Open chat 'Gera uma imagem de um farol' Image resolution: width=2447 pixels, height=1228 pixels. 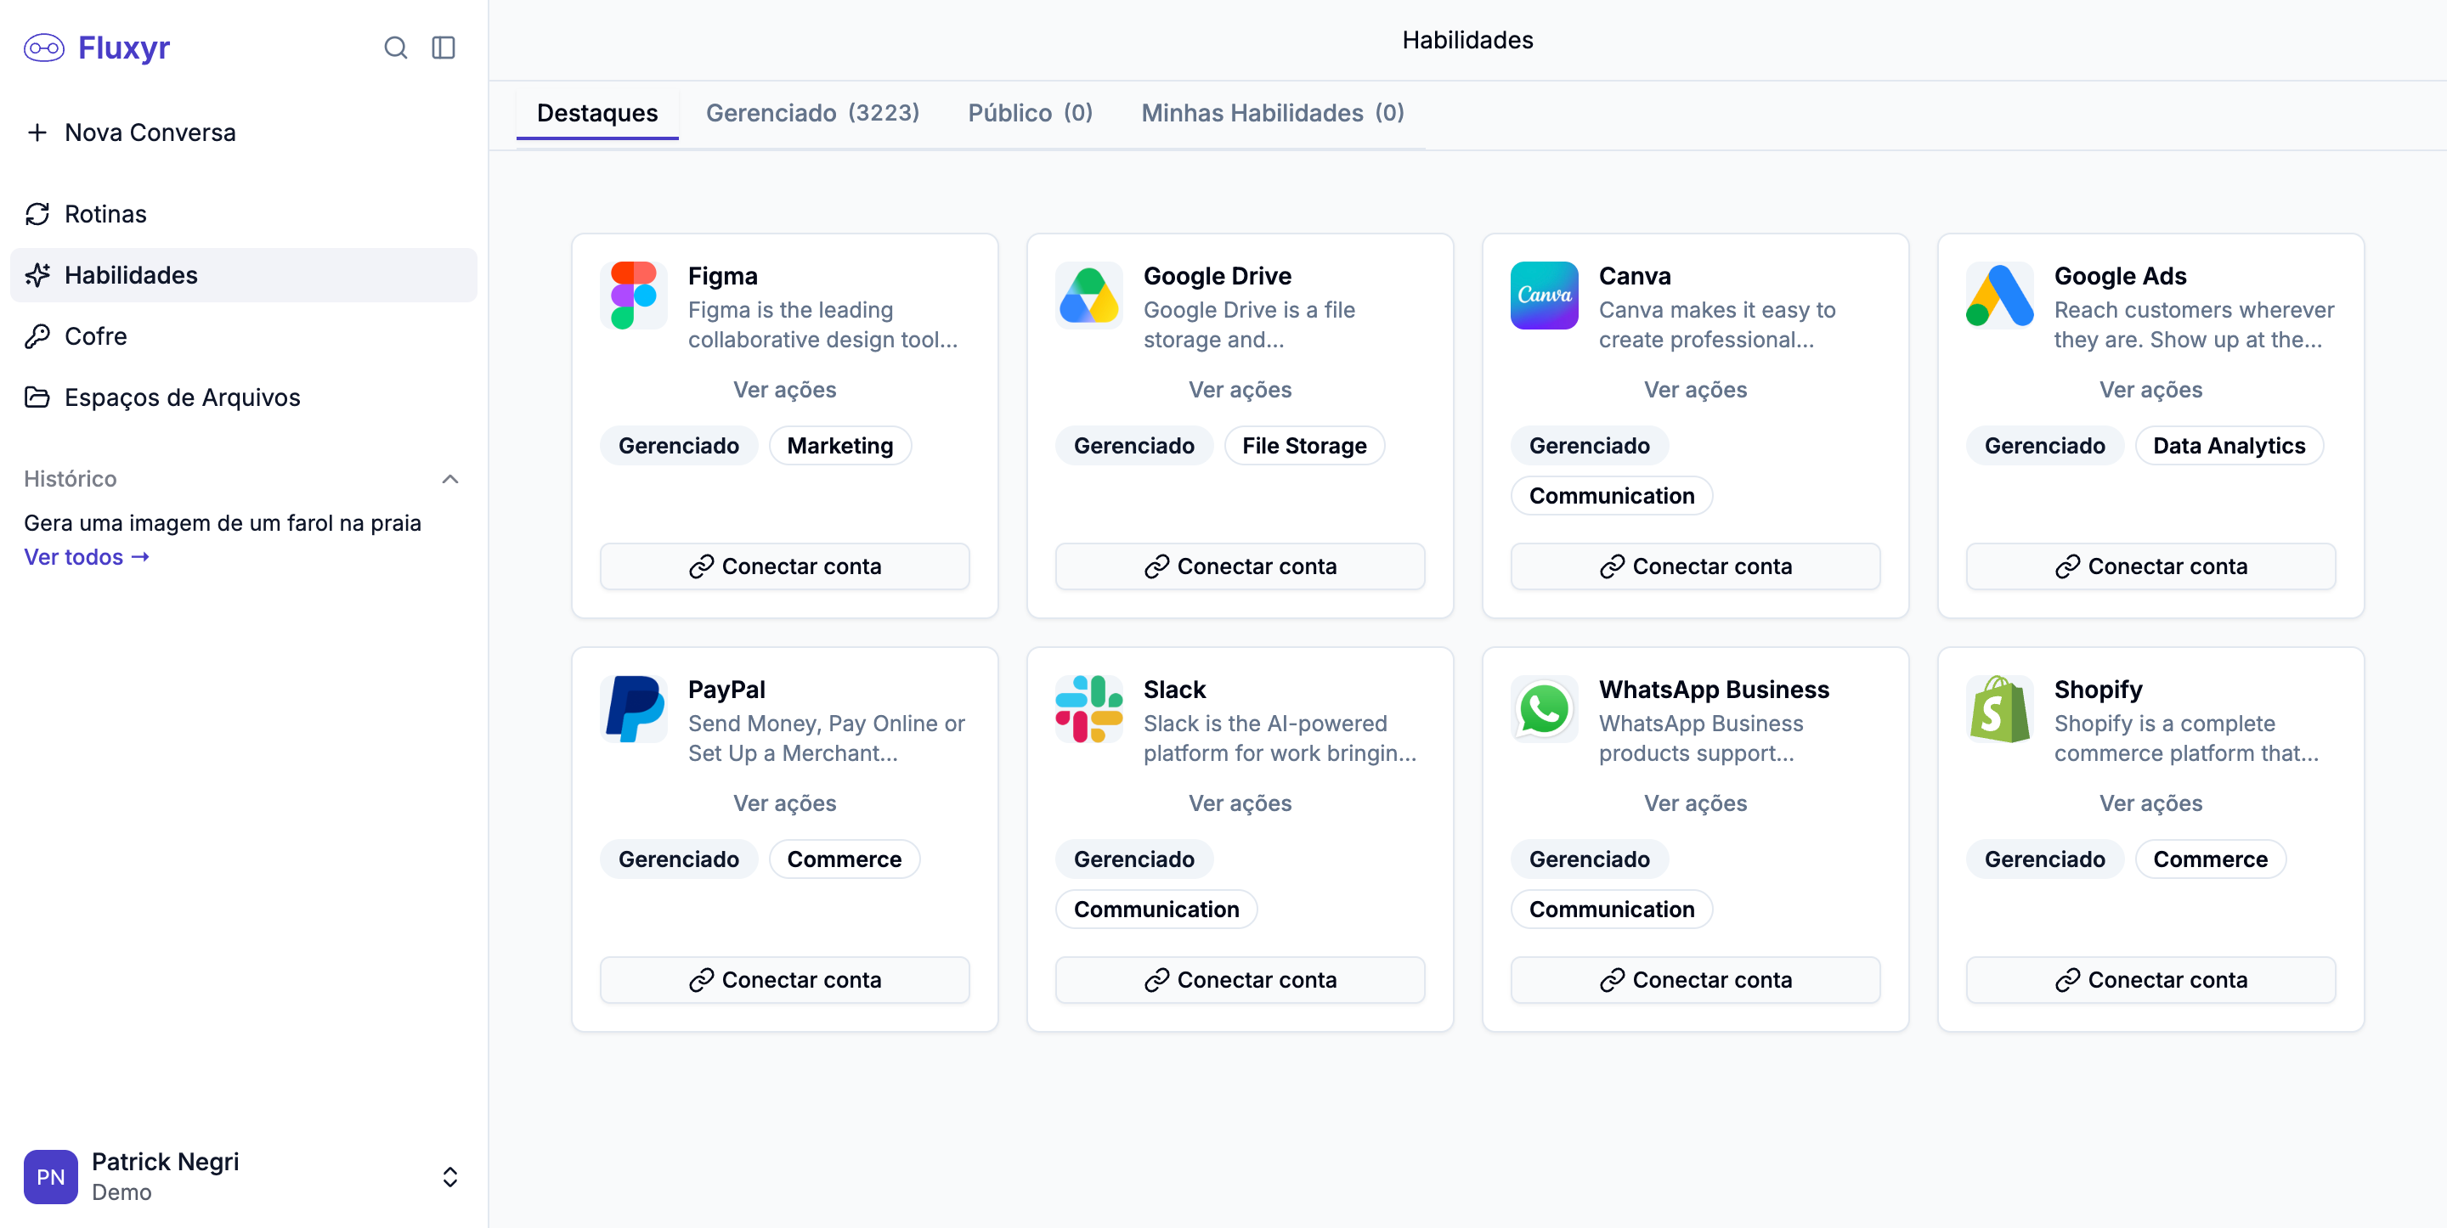coord(223,522)
